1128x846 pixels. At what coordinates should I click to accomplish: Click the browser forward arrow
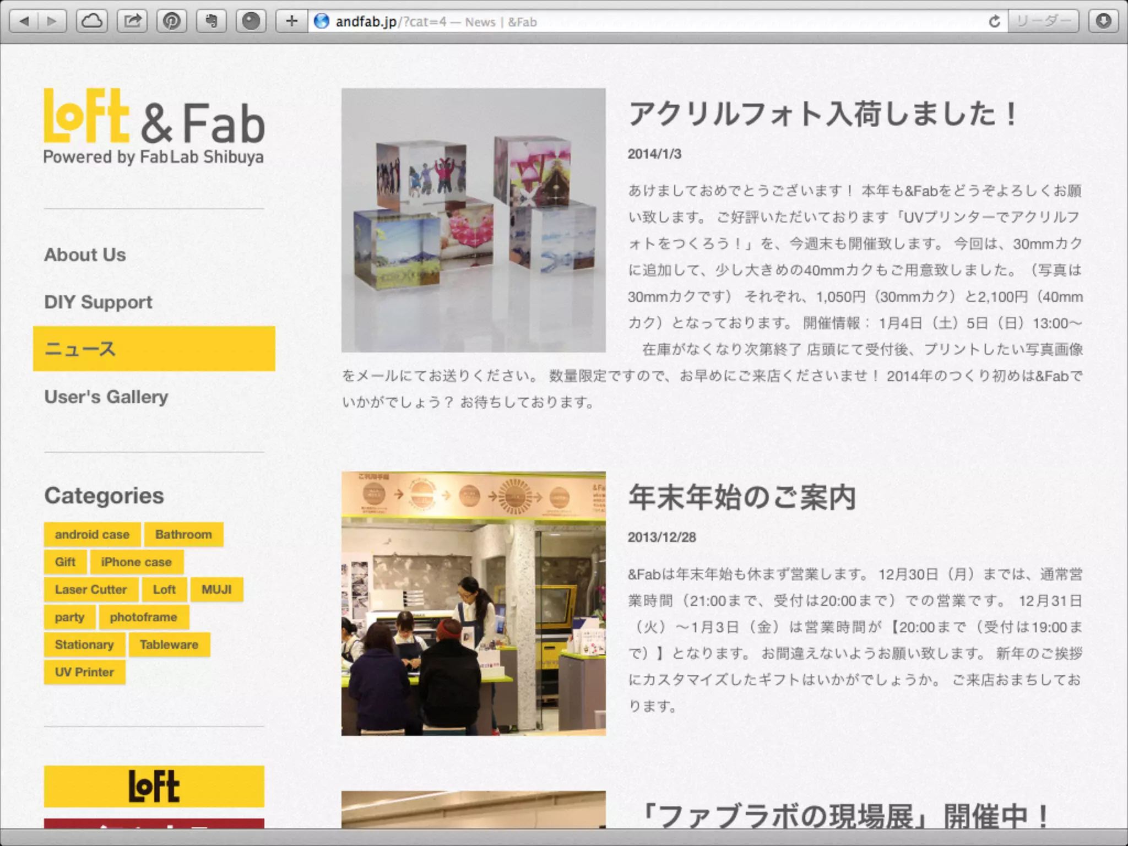click(x=52, y=21)
